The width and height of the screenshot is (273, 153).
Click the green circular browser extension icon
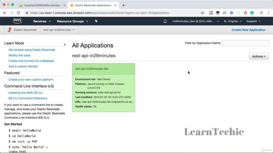[x=252, y=13]
